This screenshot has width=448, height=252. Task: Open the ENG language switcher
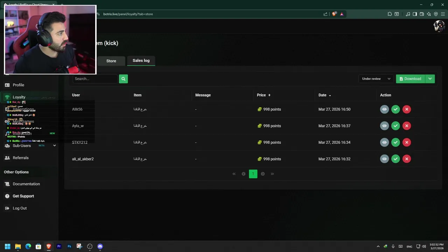point(409,246)
